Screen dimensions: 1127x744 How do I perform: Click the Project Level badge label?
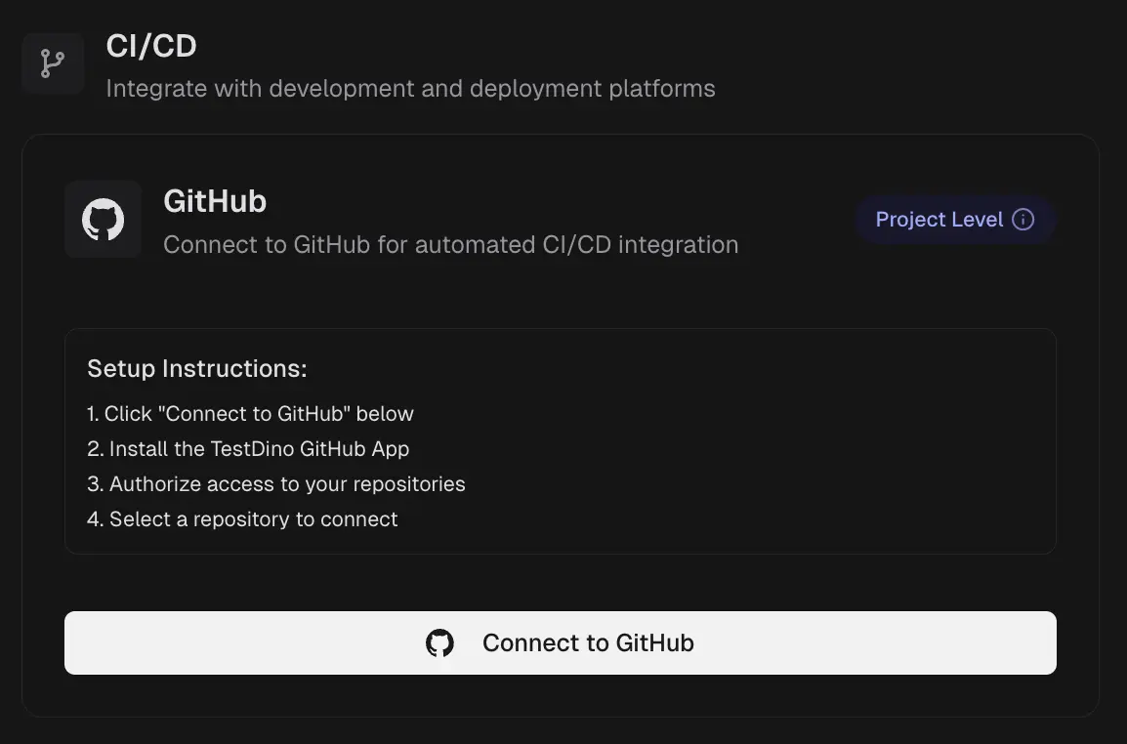(939, 220)
